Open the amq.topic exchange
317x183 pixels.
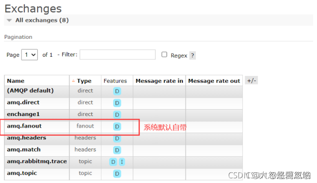(x=22, y=173)
